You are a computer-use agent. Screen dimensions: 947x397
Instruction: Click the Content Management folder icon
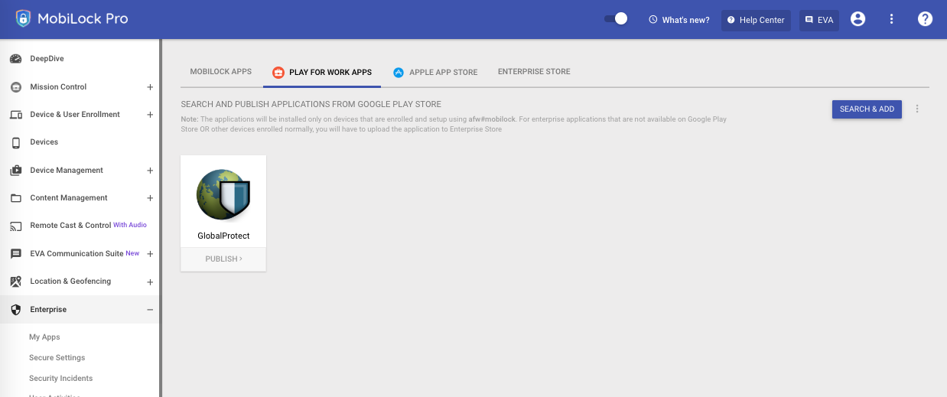pyautogui.click(x=16, y=198)
